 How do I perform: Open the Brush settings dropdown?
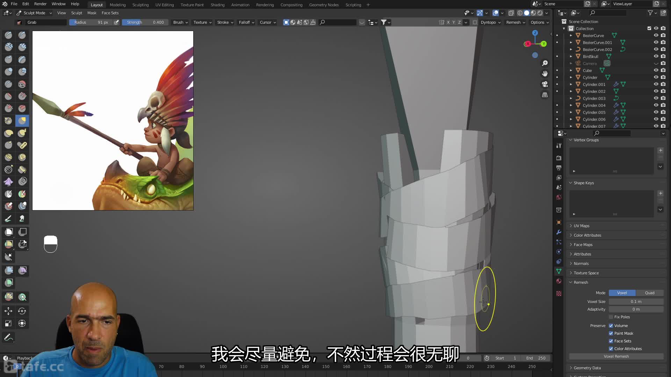180,22
